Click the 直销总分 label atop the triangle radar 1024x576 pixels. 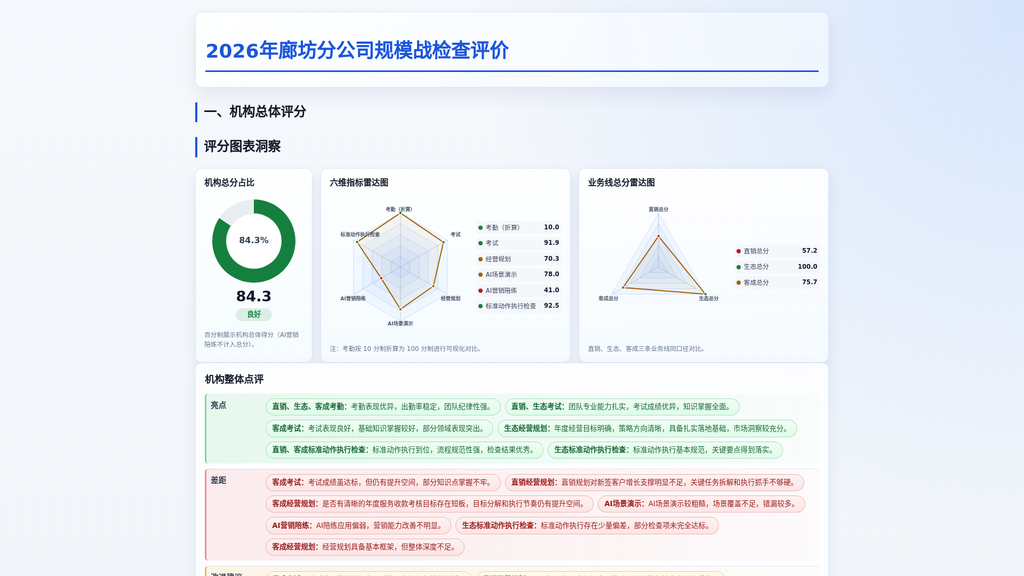click(659, 210)
